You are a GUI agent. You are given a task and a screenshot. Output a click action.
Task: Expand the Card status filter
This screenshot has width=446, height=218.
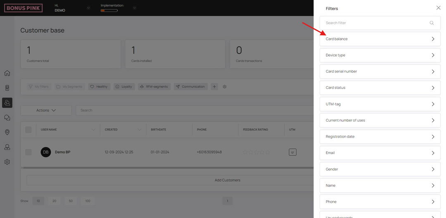coord(380,88)
